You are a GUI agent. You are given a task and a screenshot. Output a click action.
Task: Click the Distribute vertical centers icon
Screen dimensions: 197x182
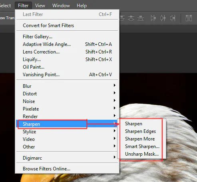[x=131, y=18]
